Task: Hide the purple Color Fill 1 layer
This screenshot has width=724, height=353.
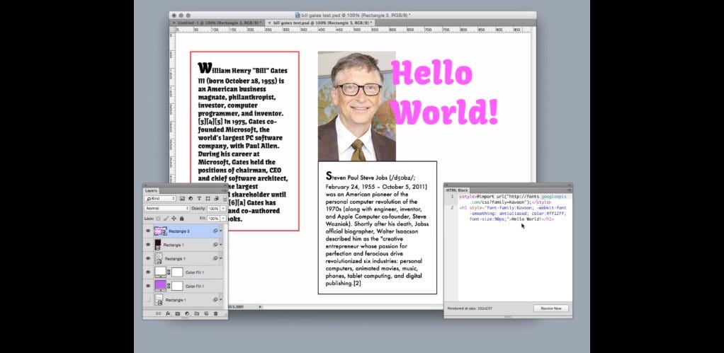Action: (148, 286)
